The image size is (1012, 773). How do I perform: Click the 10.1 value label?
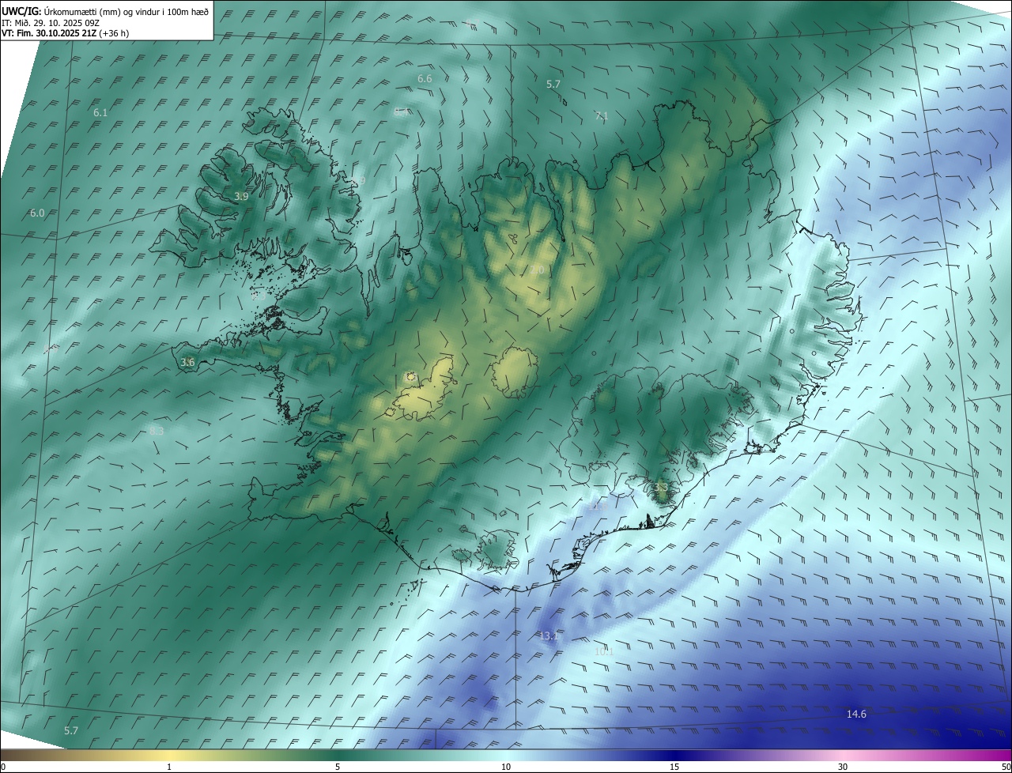pos(604,651)
